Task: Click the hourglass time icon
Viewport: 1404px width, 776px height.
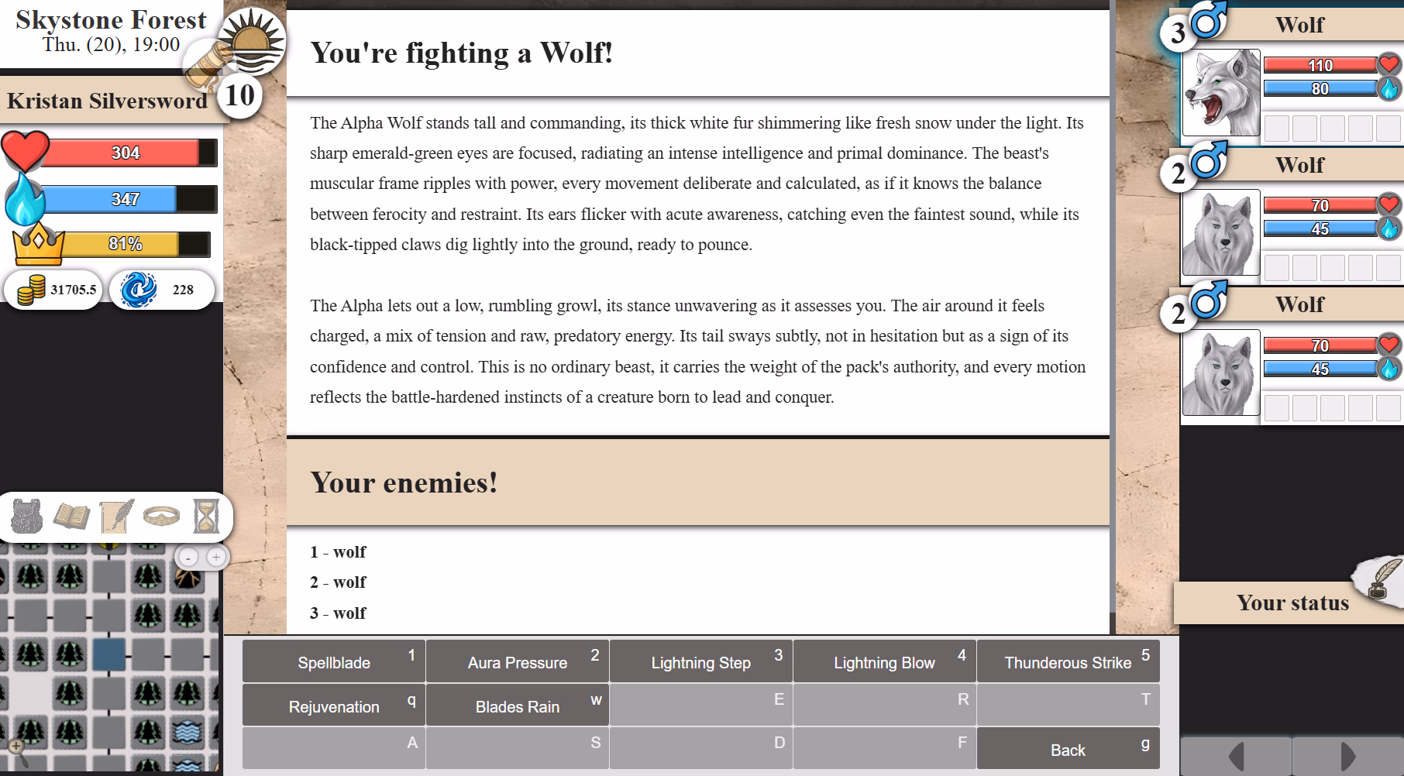Action: tap(205, 517)
